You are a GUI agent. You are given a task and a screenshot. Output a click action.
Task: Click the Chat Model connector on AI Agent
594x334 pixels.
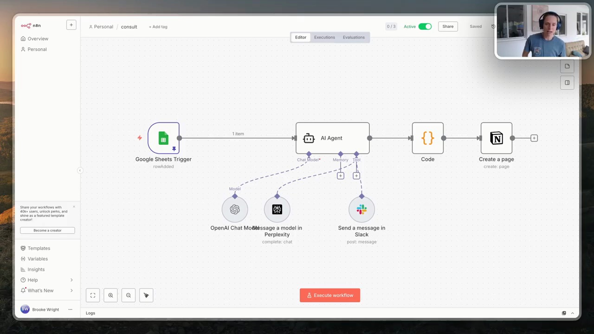click(309, 154)
